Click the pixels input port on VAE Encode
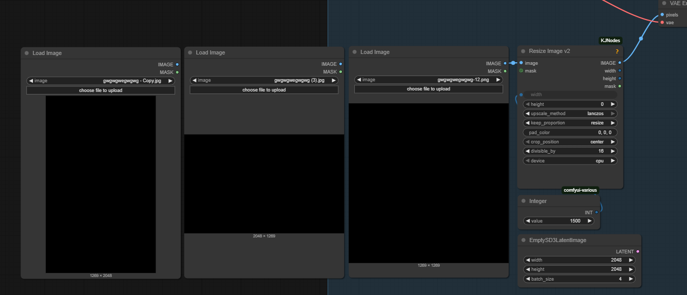The height and width of the screenshot is (295, 687). [662, 14]
